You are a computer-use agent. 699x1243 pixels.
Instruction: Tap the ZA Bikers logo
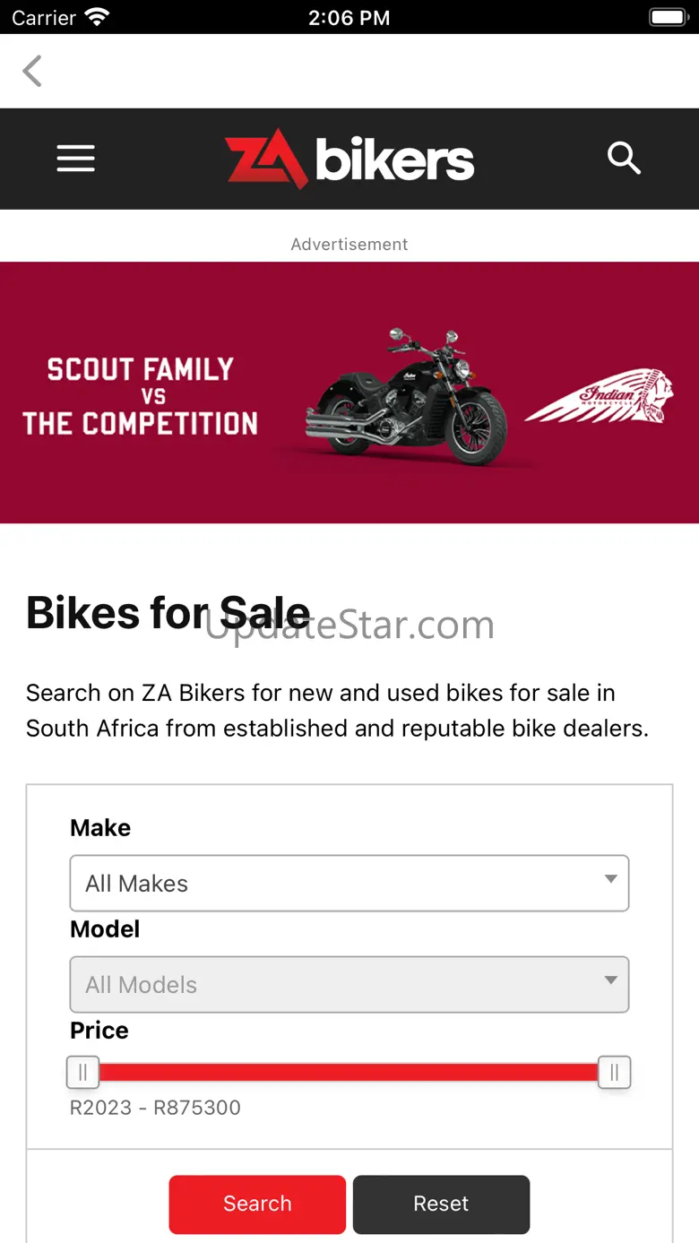click(349, 160)
